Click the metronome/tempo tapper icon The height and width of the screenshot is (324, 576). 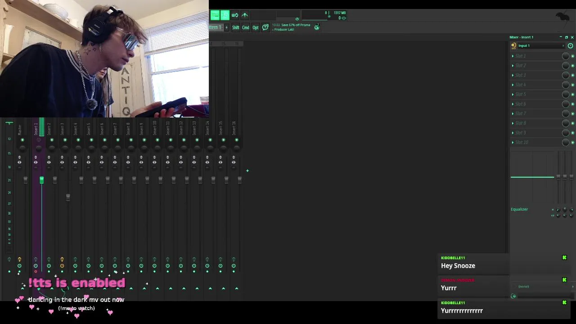(245, 15)
